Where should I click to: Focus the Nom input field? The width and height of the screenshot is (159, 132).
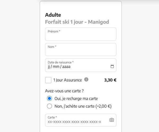click(81, 49)
